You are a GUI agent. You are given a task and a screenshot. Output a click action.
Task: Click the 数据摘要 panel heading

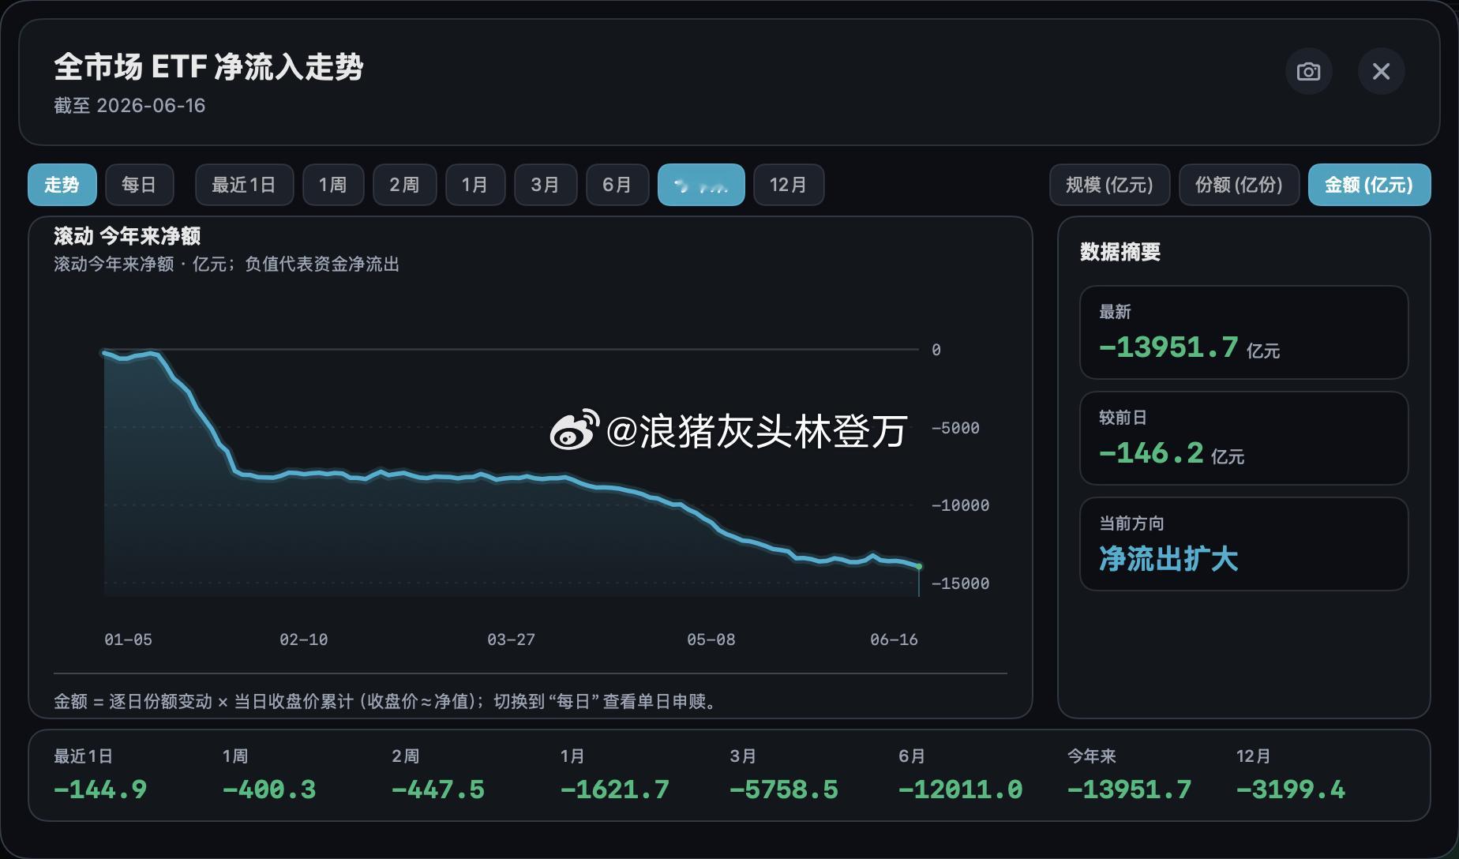point(1120,252)
